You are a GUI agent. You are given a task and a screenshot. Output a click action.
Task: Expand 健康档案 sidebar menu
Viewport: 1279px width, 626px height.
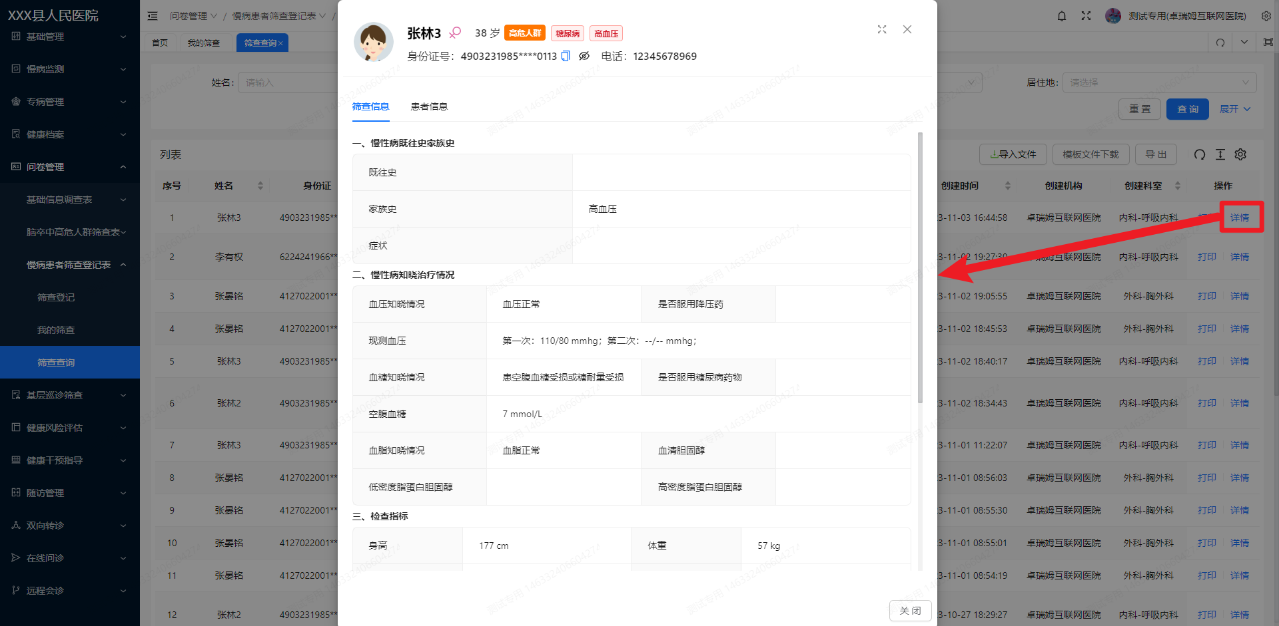[70, 134]
